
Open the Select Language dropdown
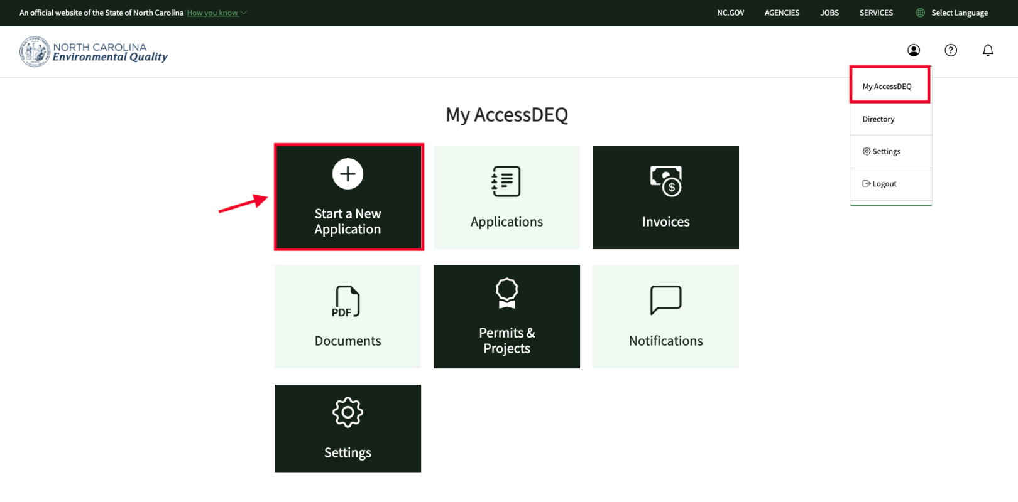pyautogui.click(x=952, y=13)
